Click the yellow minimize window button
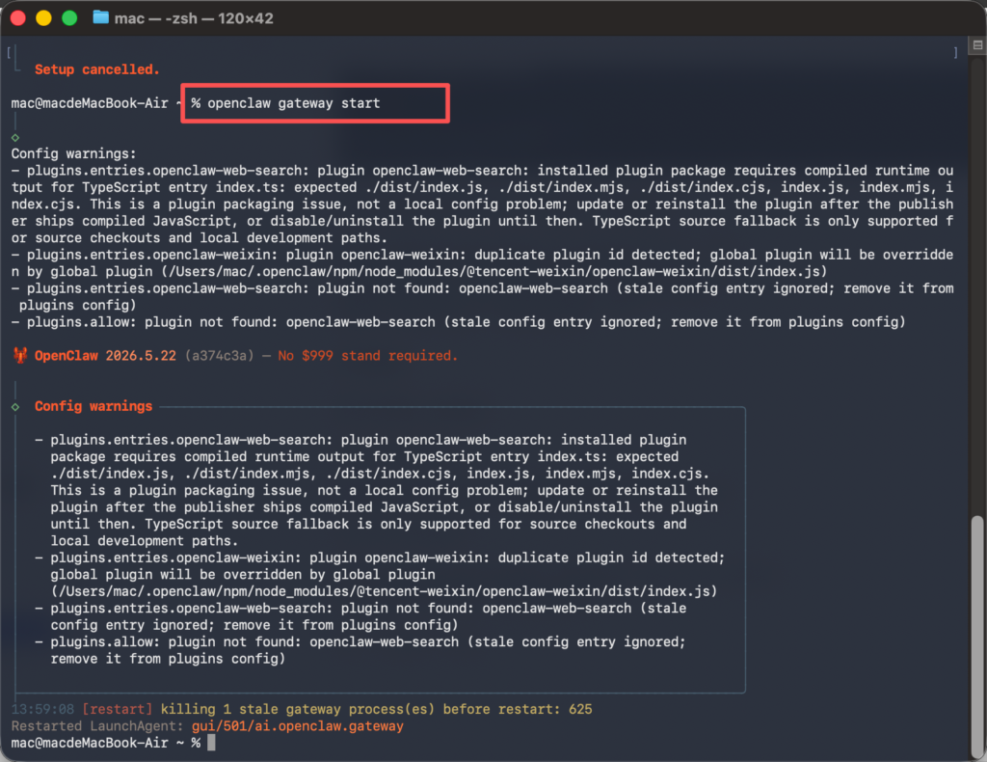The image size is (987, 762). 43,18
